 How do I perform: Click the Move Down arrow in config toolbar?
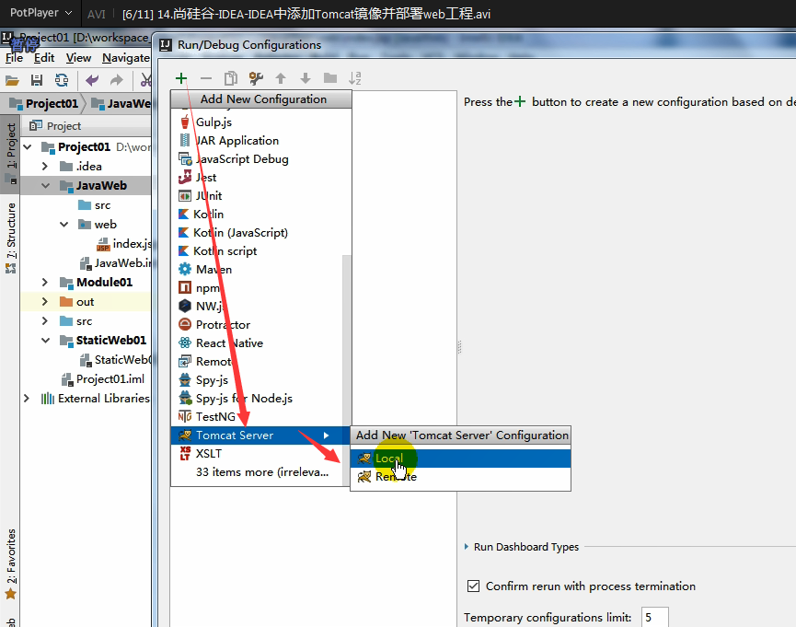pyautogui.click(x=306, y=78)
